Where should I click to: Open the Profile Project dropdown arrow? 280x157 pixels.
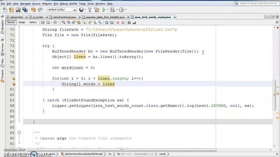click(126, 10)
